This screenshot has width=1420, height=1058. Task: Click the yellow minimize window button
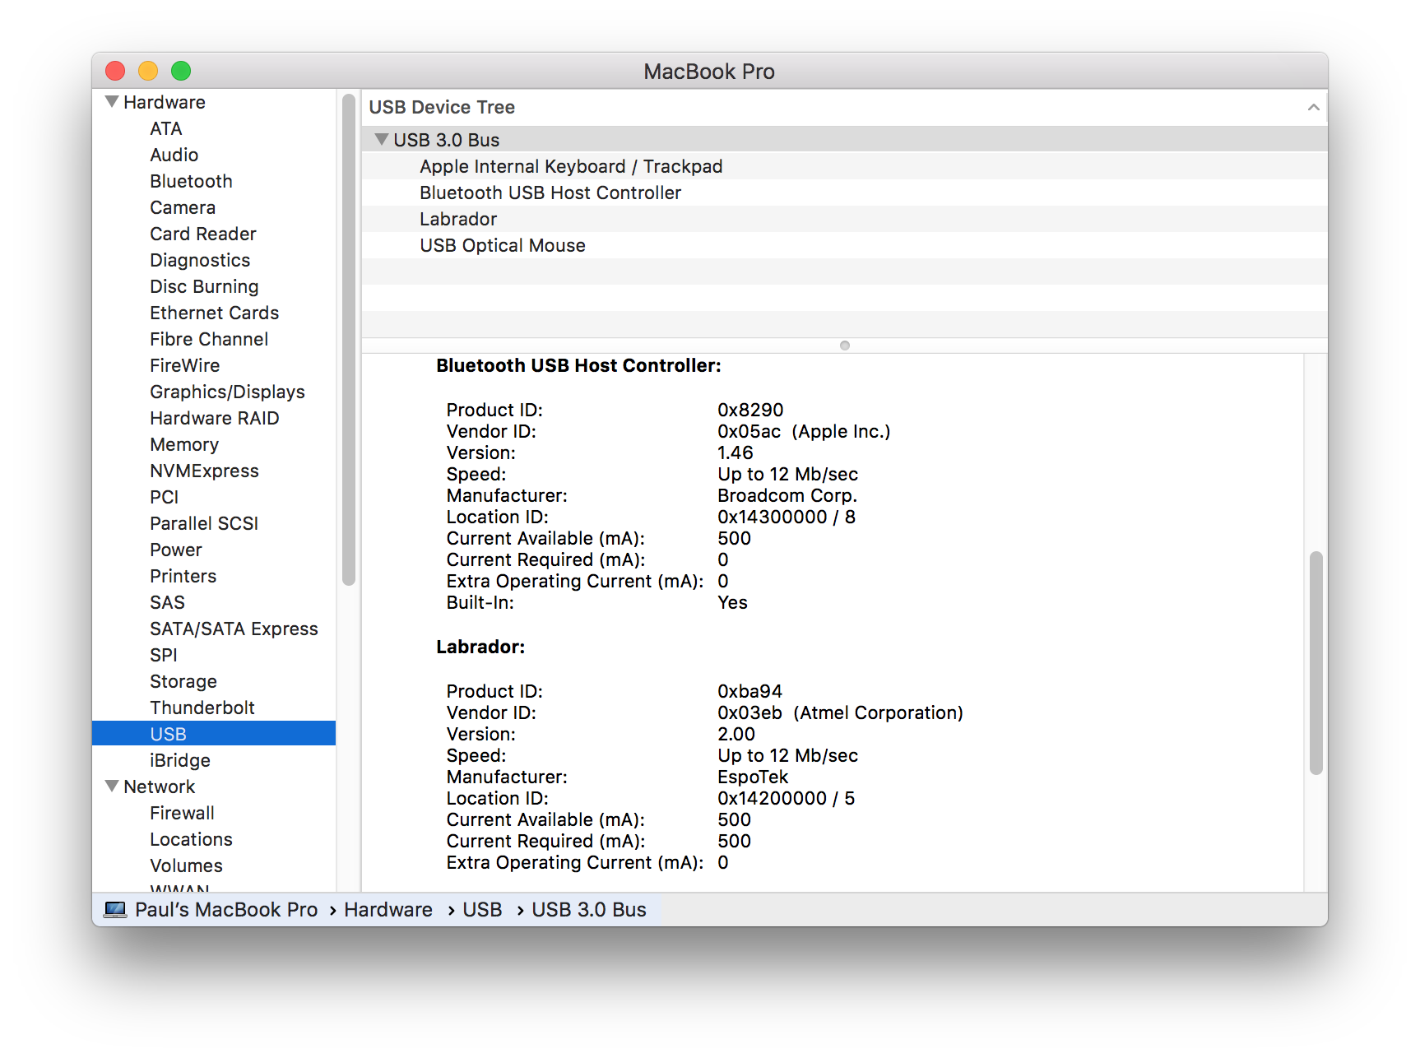(148, 71)
